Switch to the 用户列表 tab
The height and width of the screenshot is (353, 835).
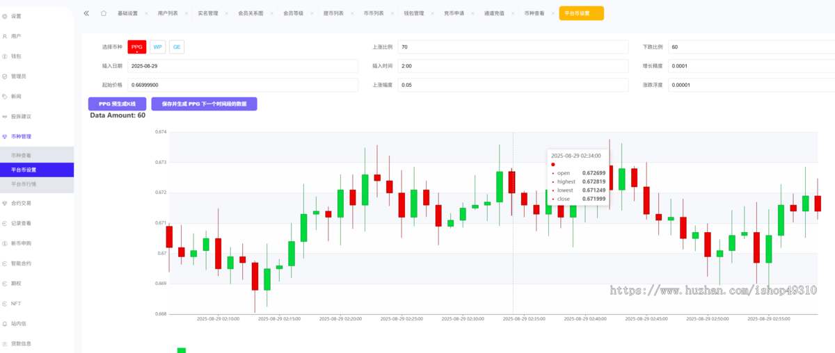point(168,13)
